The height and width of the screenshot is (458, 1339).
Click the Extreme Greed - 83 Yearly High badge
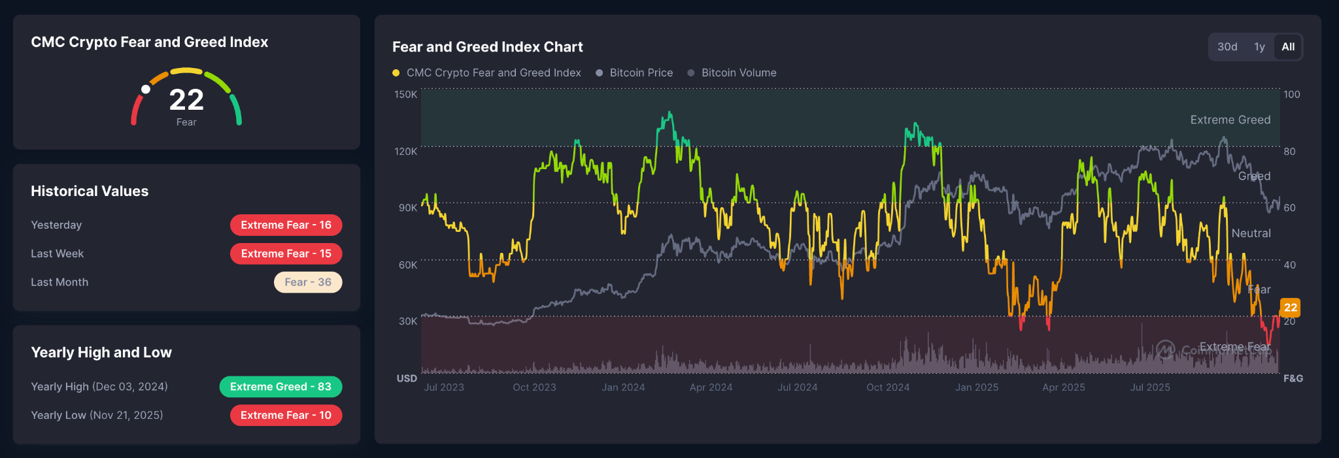point(280,387)
